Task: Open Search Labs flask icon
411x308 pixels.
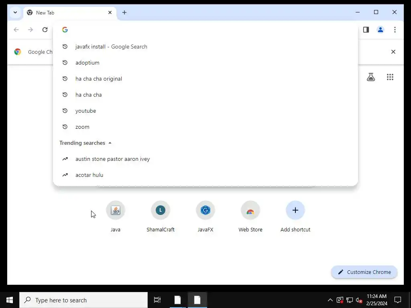Action: 370,77
